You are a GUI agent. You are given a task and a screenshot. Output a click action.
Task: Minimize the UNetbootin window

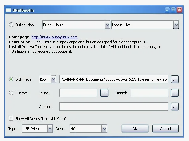[167, 10]
